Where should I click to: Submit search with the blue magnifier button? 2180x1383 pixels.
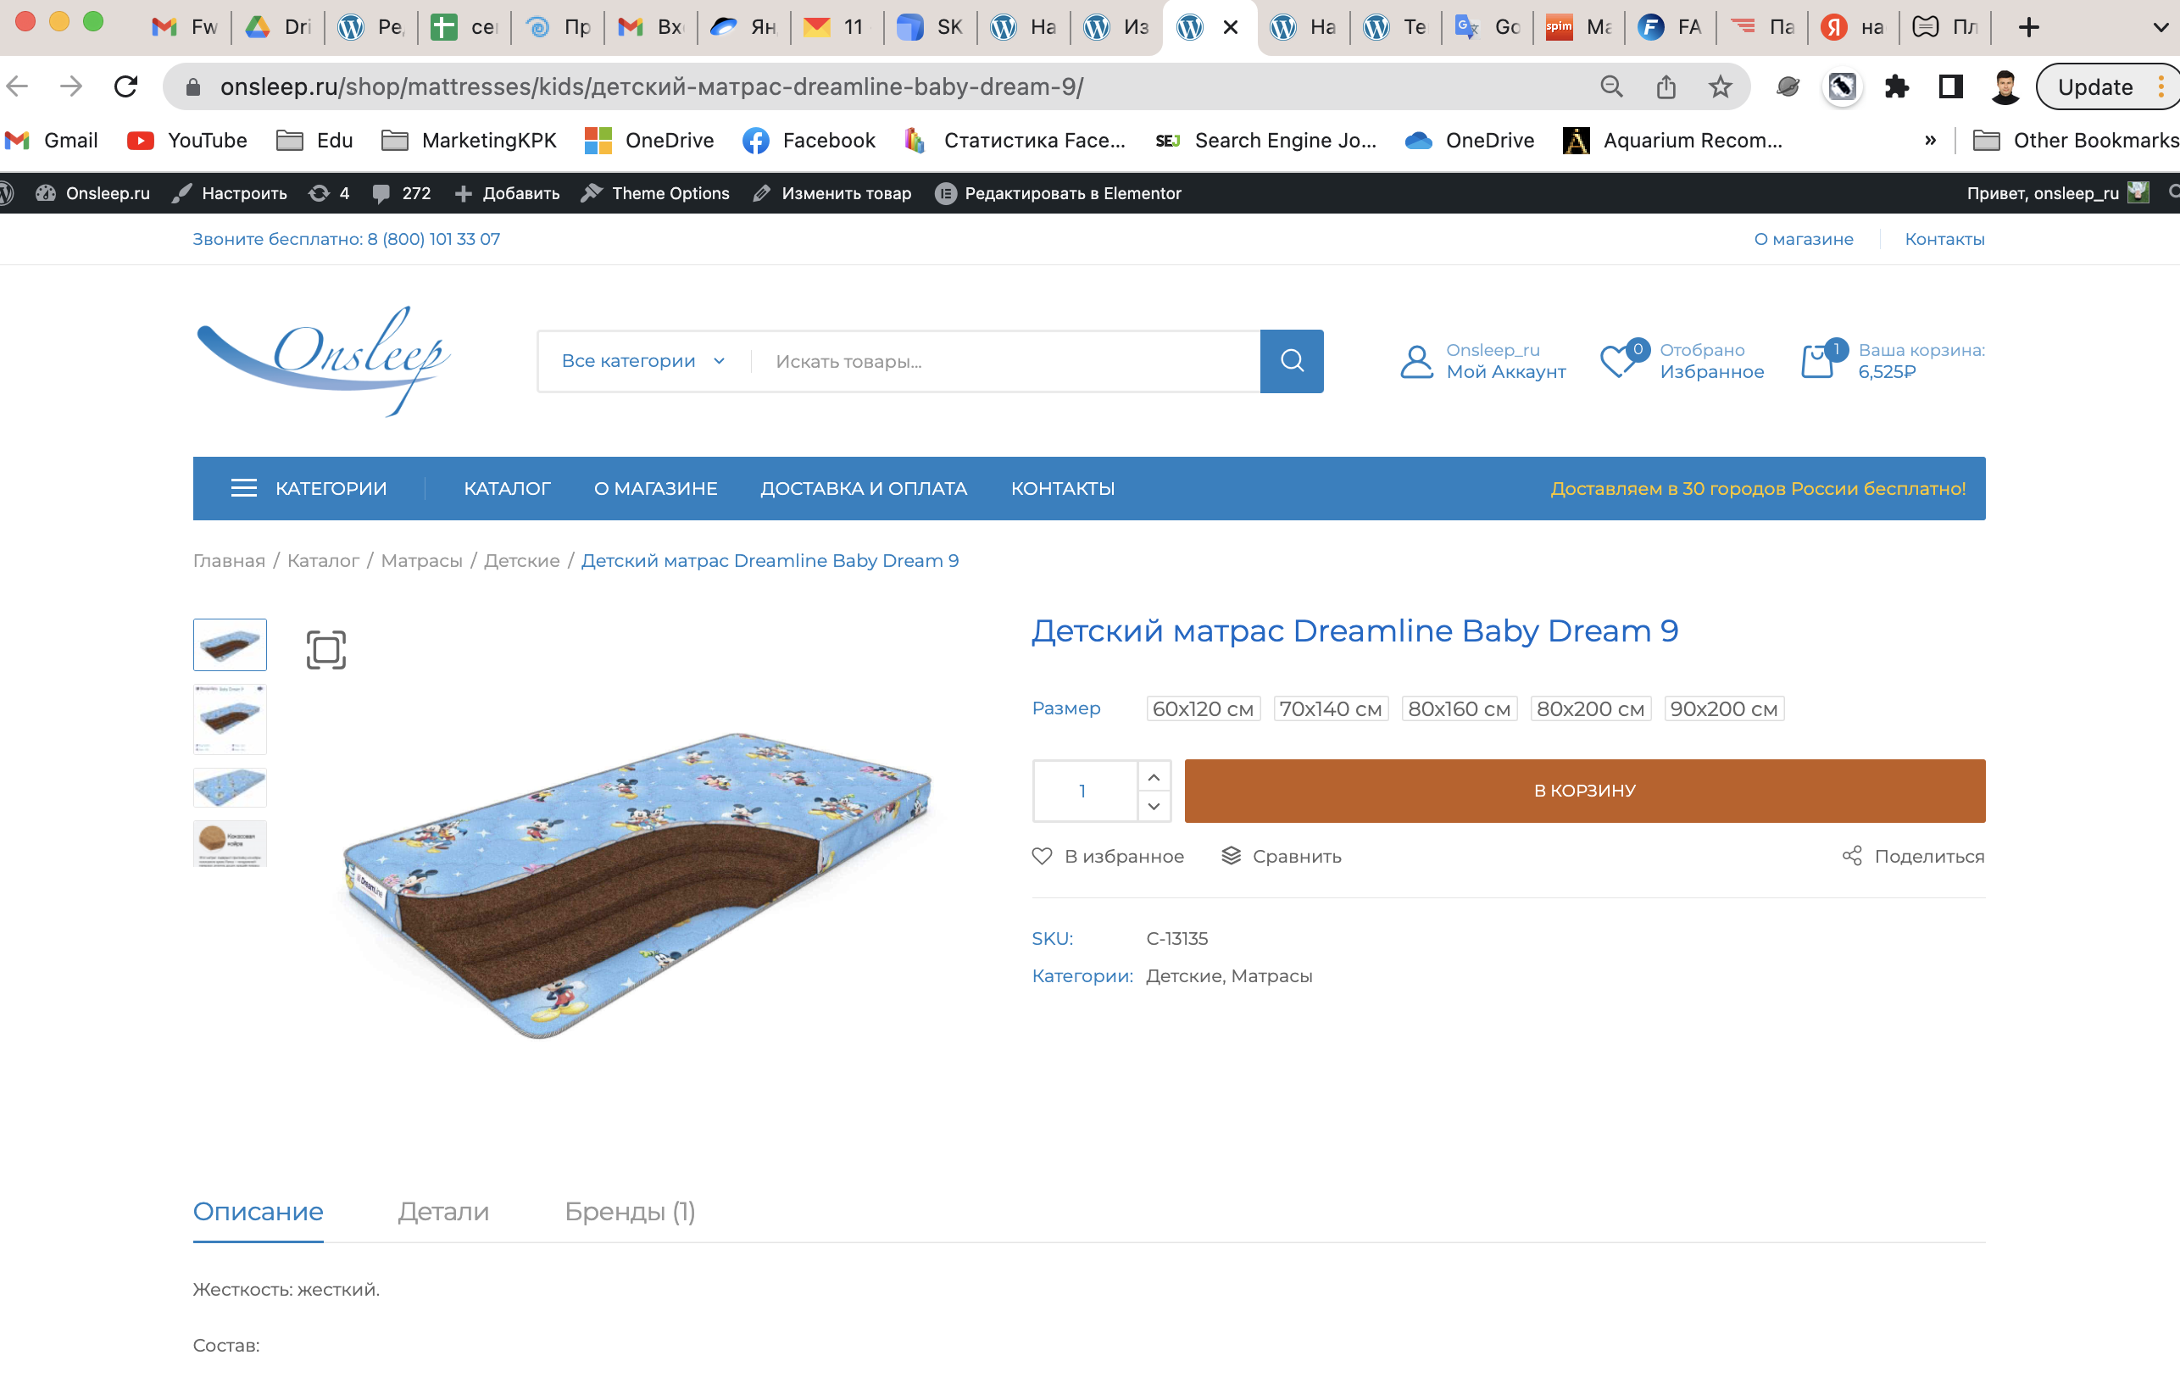tap(1292, 361)
